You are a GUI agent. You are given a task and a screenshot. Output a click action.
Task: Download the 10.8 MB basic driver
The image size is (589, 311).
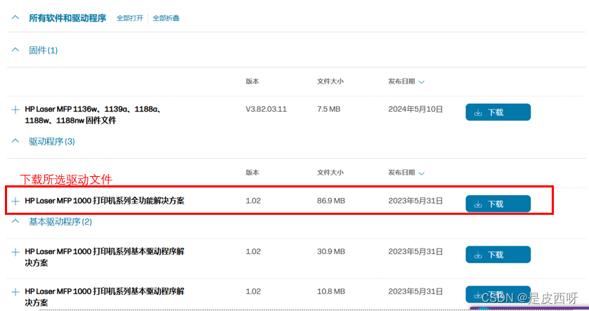click(x=498, y=294)
